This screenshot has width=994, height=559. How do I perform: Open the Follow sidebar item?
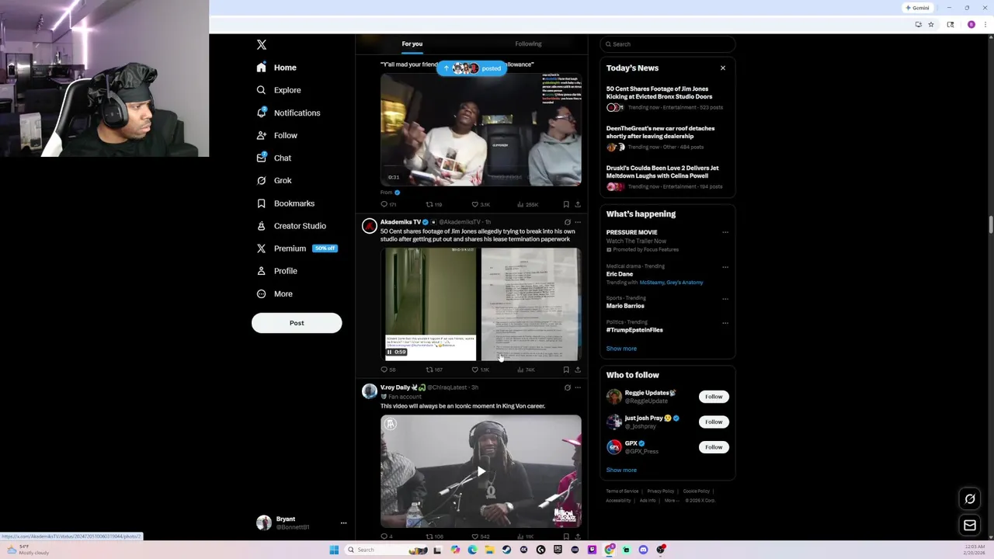pyautogui.click(x=276, y=135)
